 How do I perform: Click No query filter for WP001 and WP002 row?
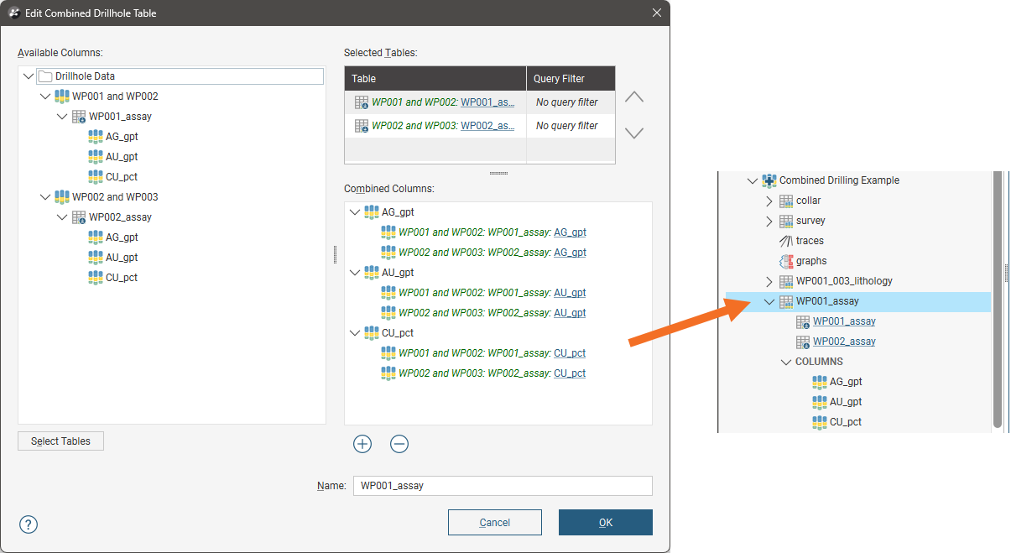[x=567, y=102]
